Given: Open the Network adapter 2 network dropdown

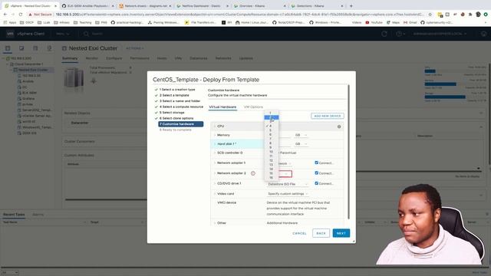Looking at the screenshot, I should point(285,174).
